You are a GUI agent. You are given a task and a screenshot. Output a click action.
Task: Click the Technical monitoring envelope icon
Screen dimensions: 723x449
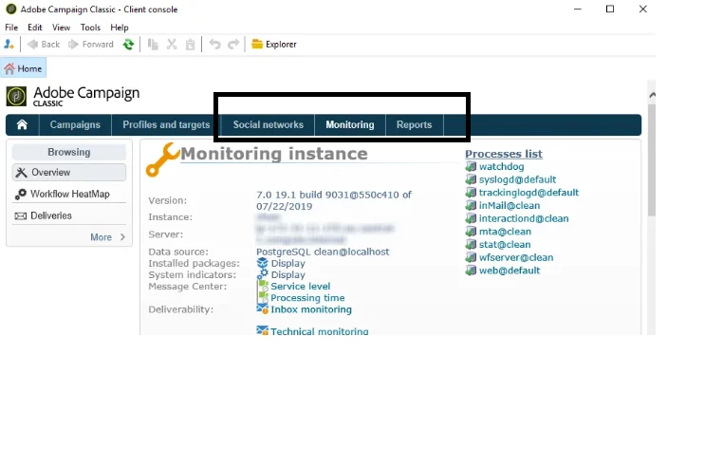click(263, 330)
